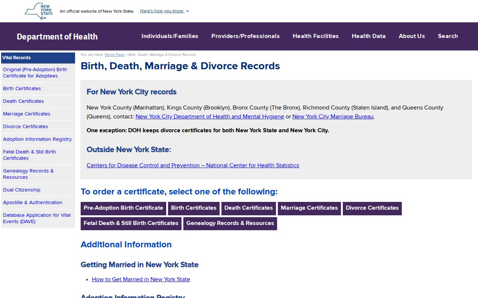Screen dimensions: 478x298
Task: Open Dual Citizenship sidebar link
Action: 38,190
